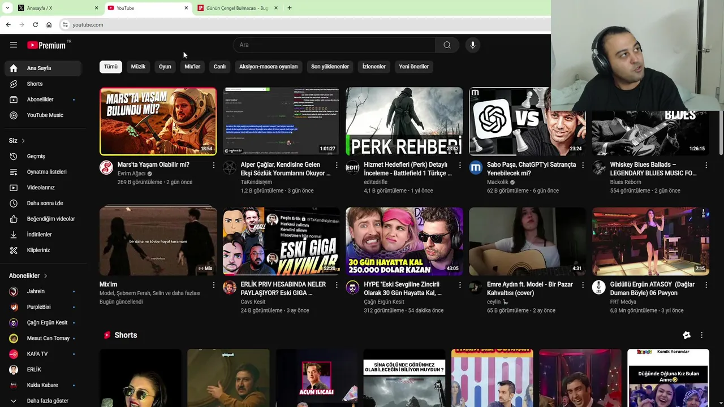This screenshot has height=407, width=724.
Task: Open browser tab search dropdown
Action: tap(7, 8)
